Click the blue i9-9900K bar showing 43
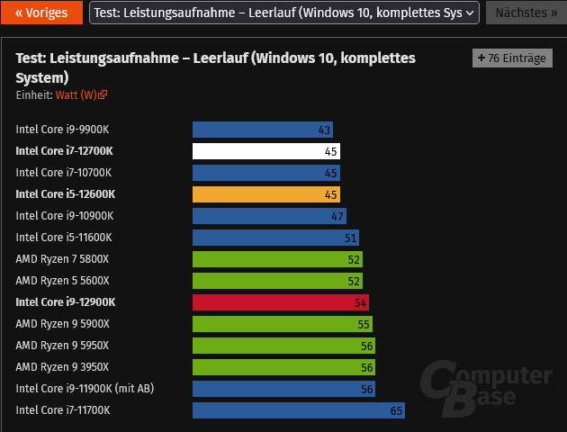 click(263, 130)
